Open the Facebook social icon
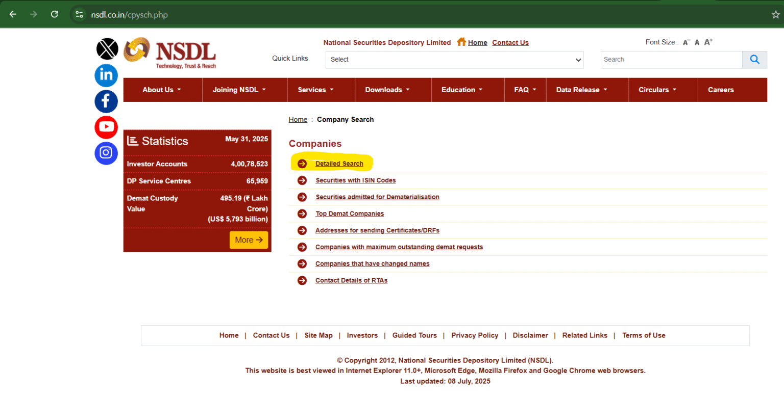 click(x=106, y=101)
